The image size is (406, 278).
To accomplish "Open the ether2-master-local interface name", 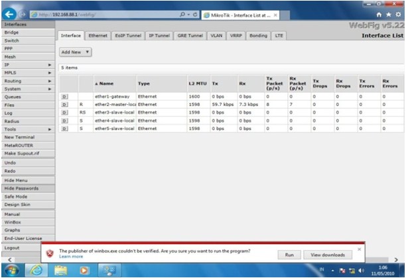I will coord(115,105).
